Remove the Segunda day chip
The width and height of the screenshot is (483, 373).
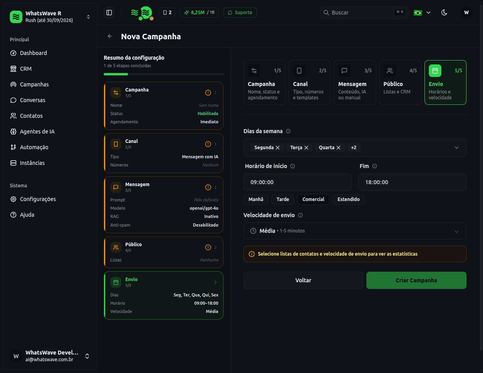pos(278,148)
